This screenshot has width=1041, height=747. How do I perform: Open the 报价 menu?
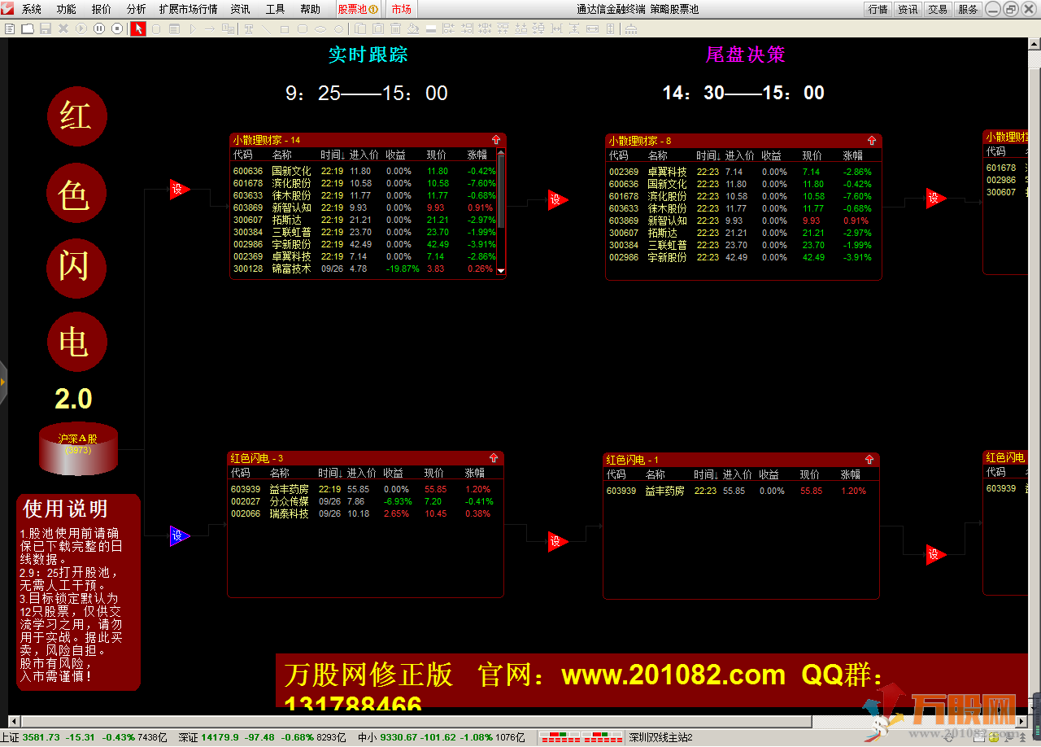coord(102,10)
